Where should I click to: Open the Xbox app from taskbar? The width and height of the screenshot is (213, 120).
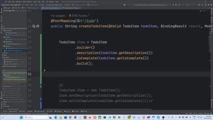(x=100, y=117)
